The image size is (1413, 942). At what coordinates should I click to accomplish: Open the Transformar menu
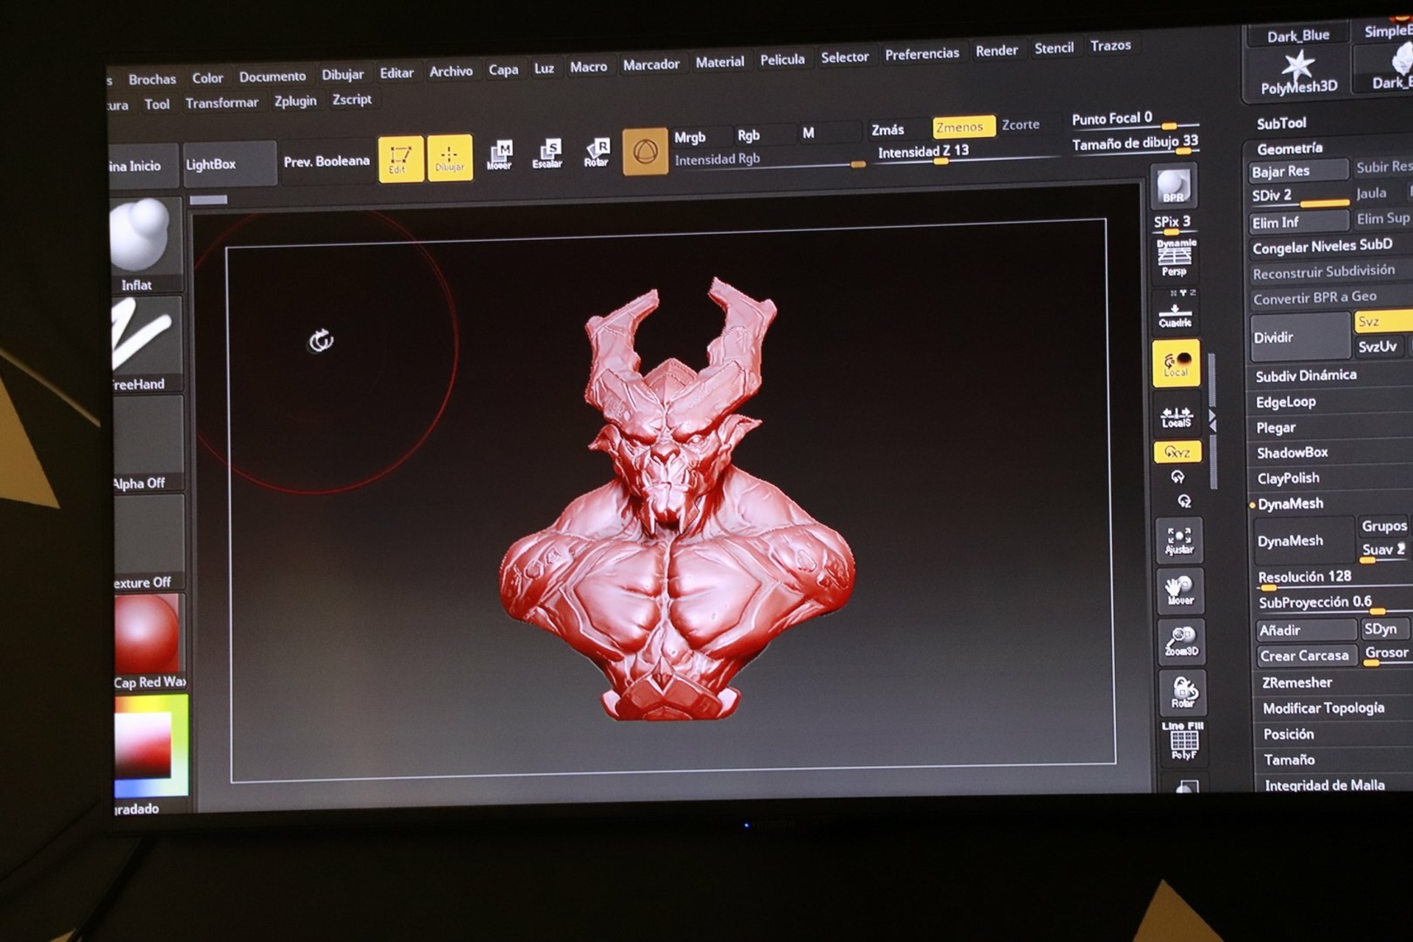pos(222,103)
